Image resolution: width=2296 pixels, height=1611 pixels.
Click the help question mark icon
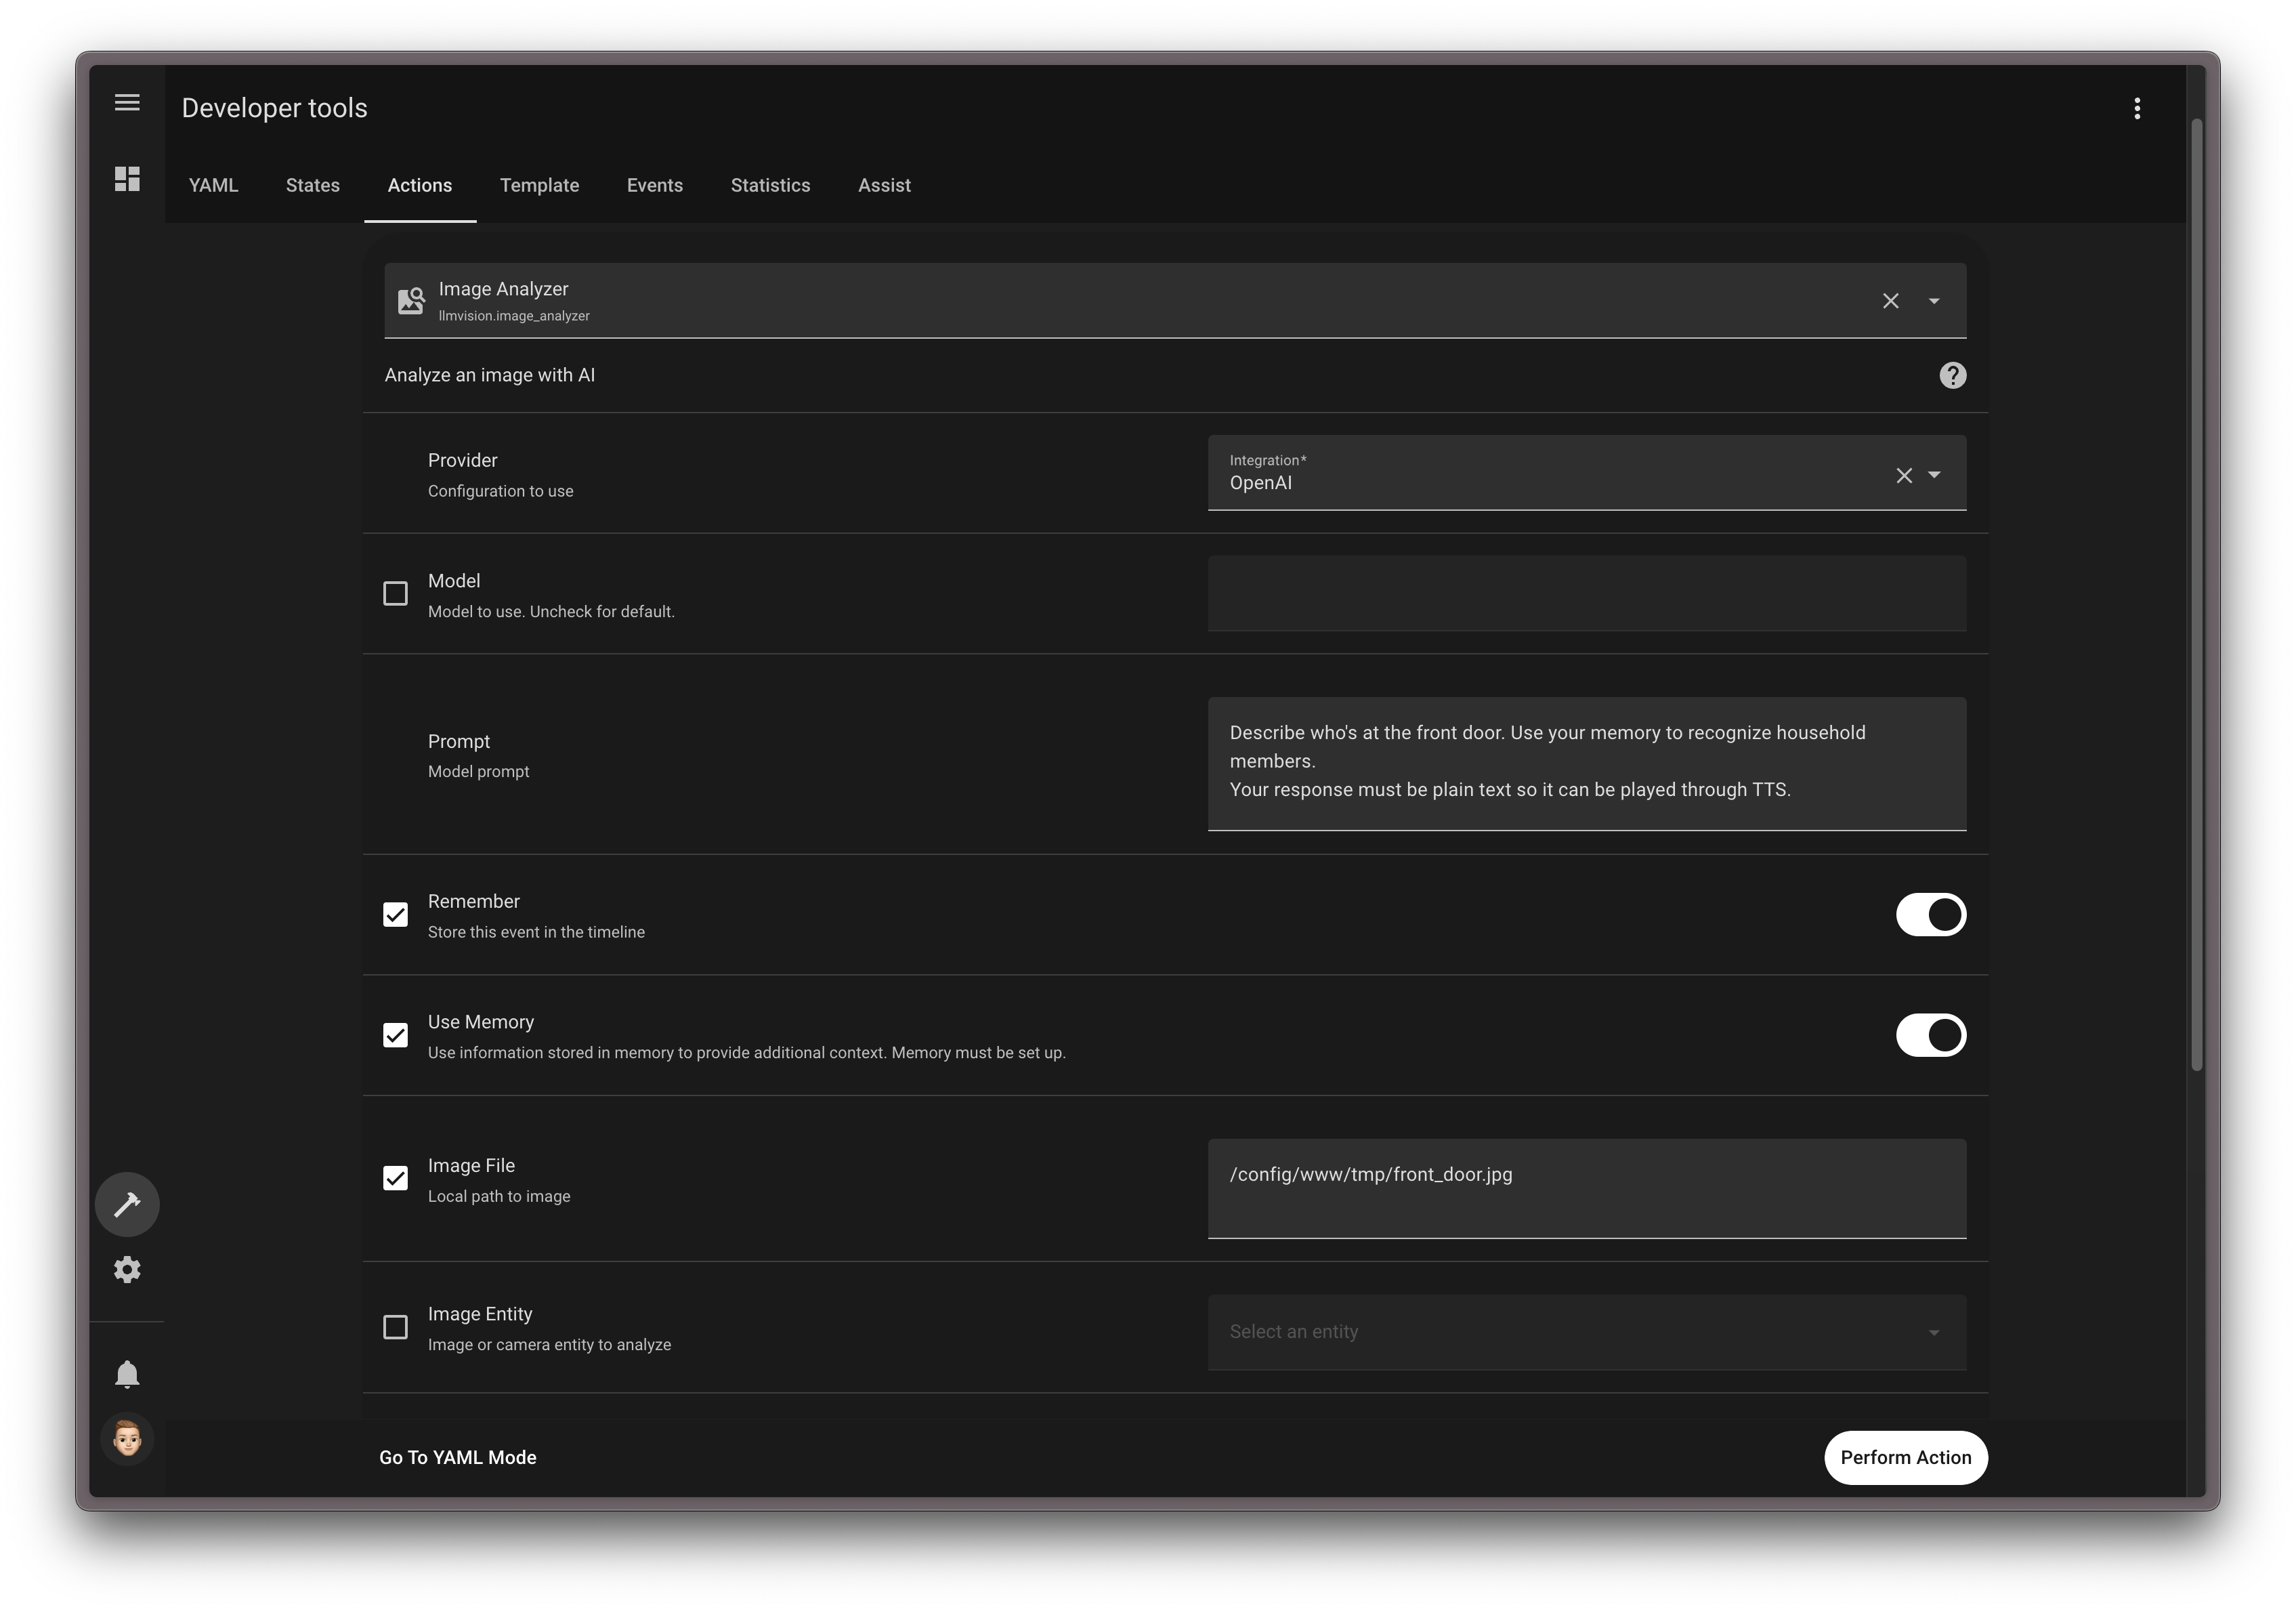[1952, 375]
